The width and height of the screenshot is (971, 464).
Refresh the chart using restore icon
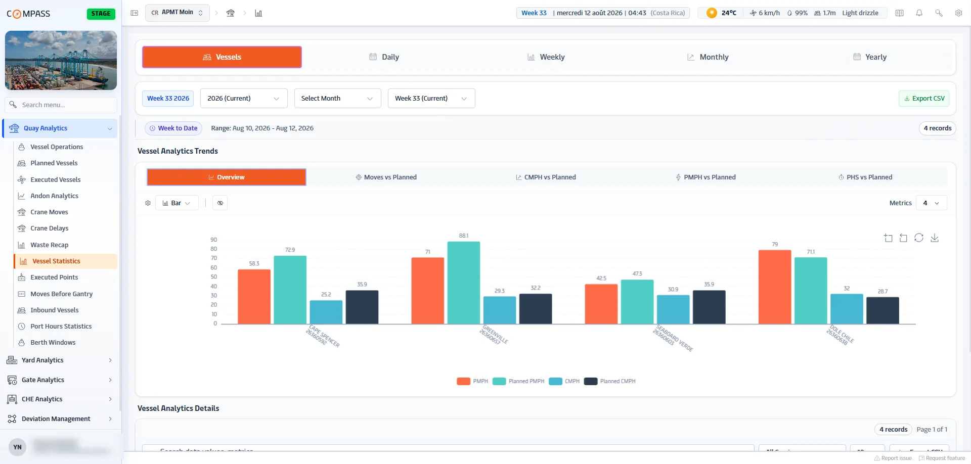(x=919, y=238)
